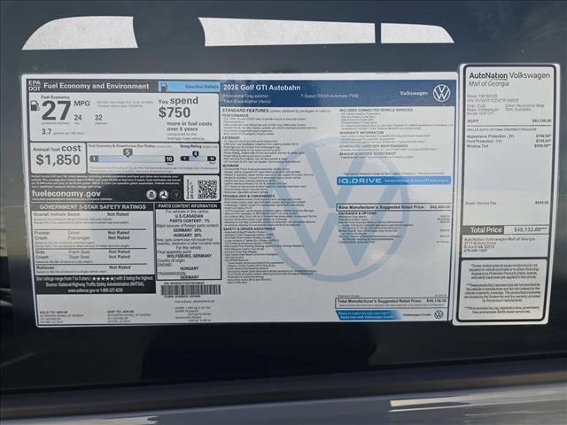The height and width of the screenshot is (425, 567).
Task: Click the dealer address block under Total Price
Action: pyautogui.click(x=499, y=244)
